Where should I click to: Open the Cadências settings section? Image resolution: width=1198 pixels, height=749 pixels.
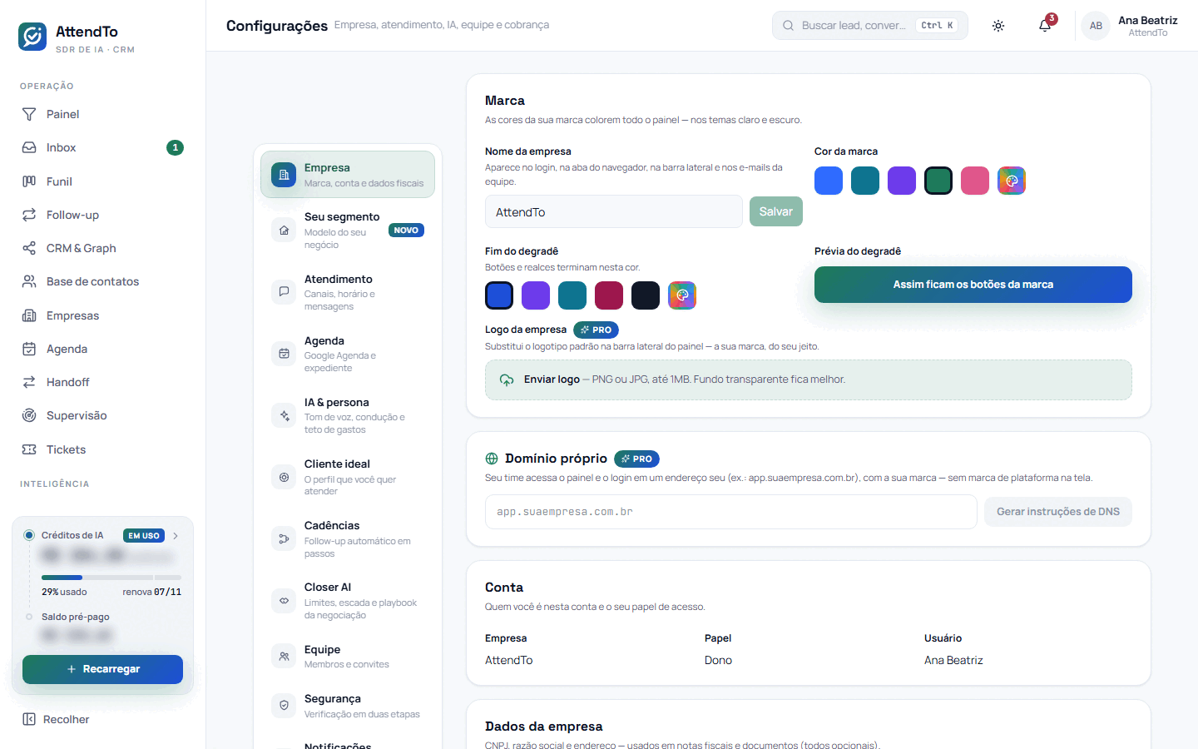click(x=348, y=538)
